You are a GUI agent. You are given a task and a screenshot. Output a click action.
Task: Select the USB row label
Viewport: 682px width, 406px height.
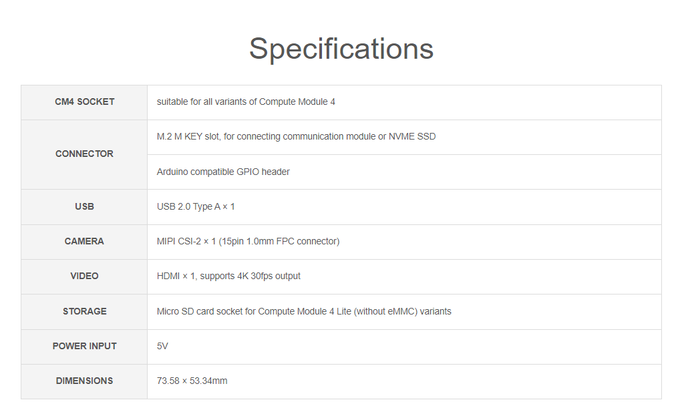(84, 206)
